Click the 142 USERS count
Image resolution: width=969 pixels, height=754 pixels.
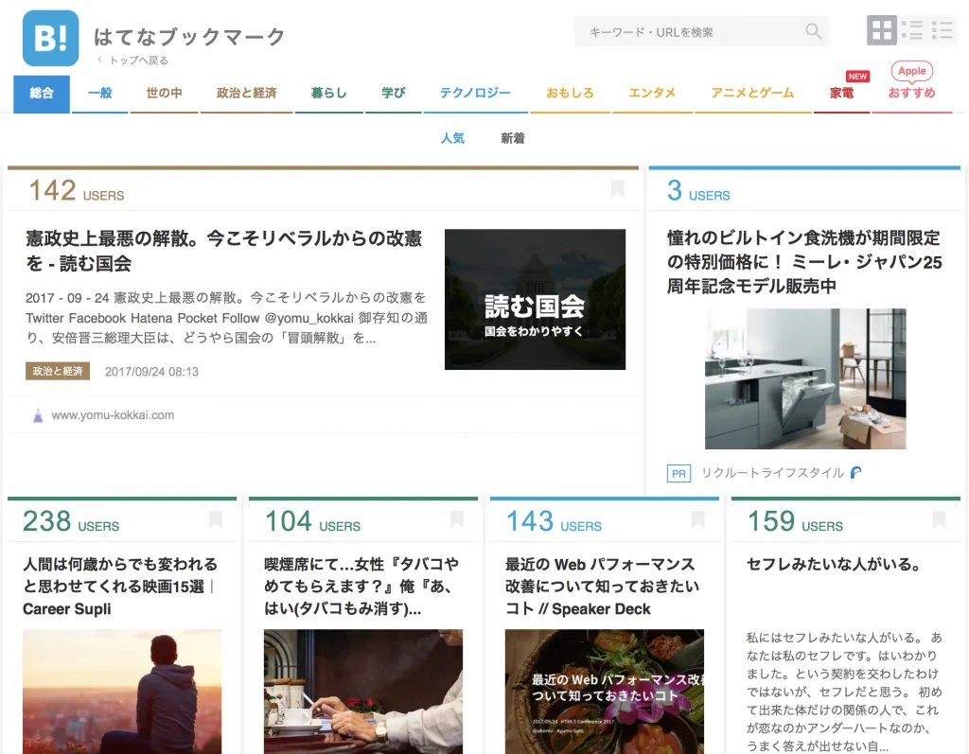click(x=77, y=190)
